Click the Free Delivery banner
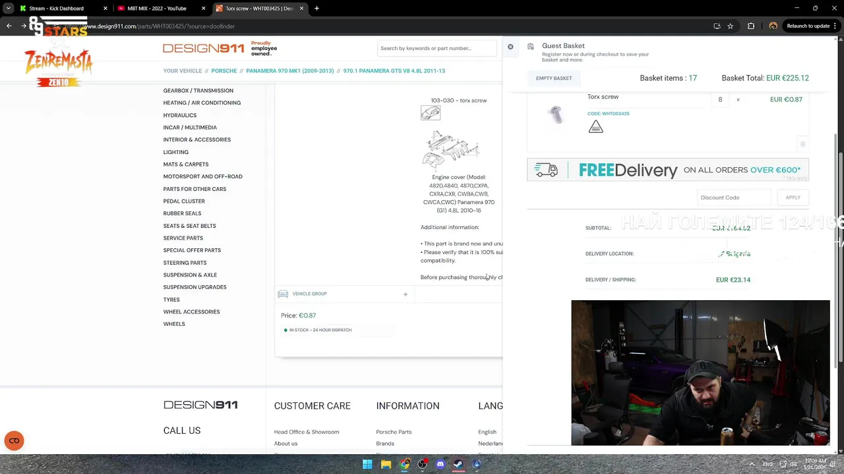844x474 pixels. tap(668, 170)
